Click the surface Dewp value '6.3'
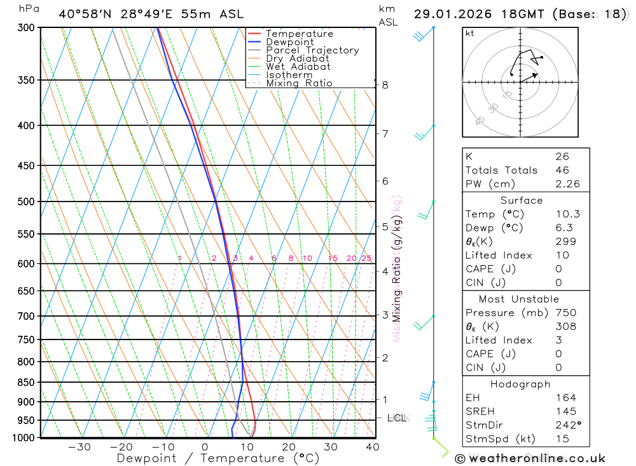 [x=564, y=228]
